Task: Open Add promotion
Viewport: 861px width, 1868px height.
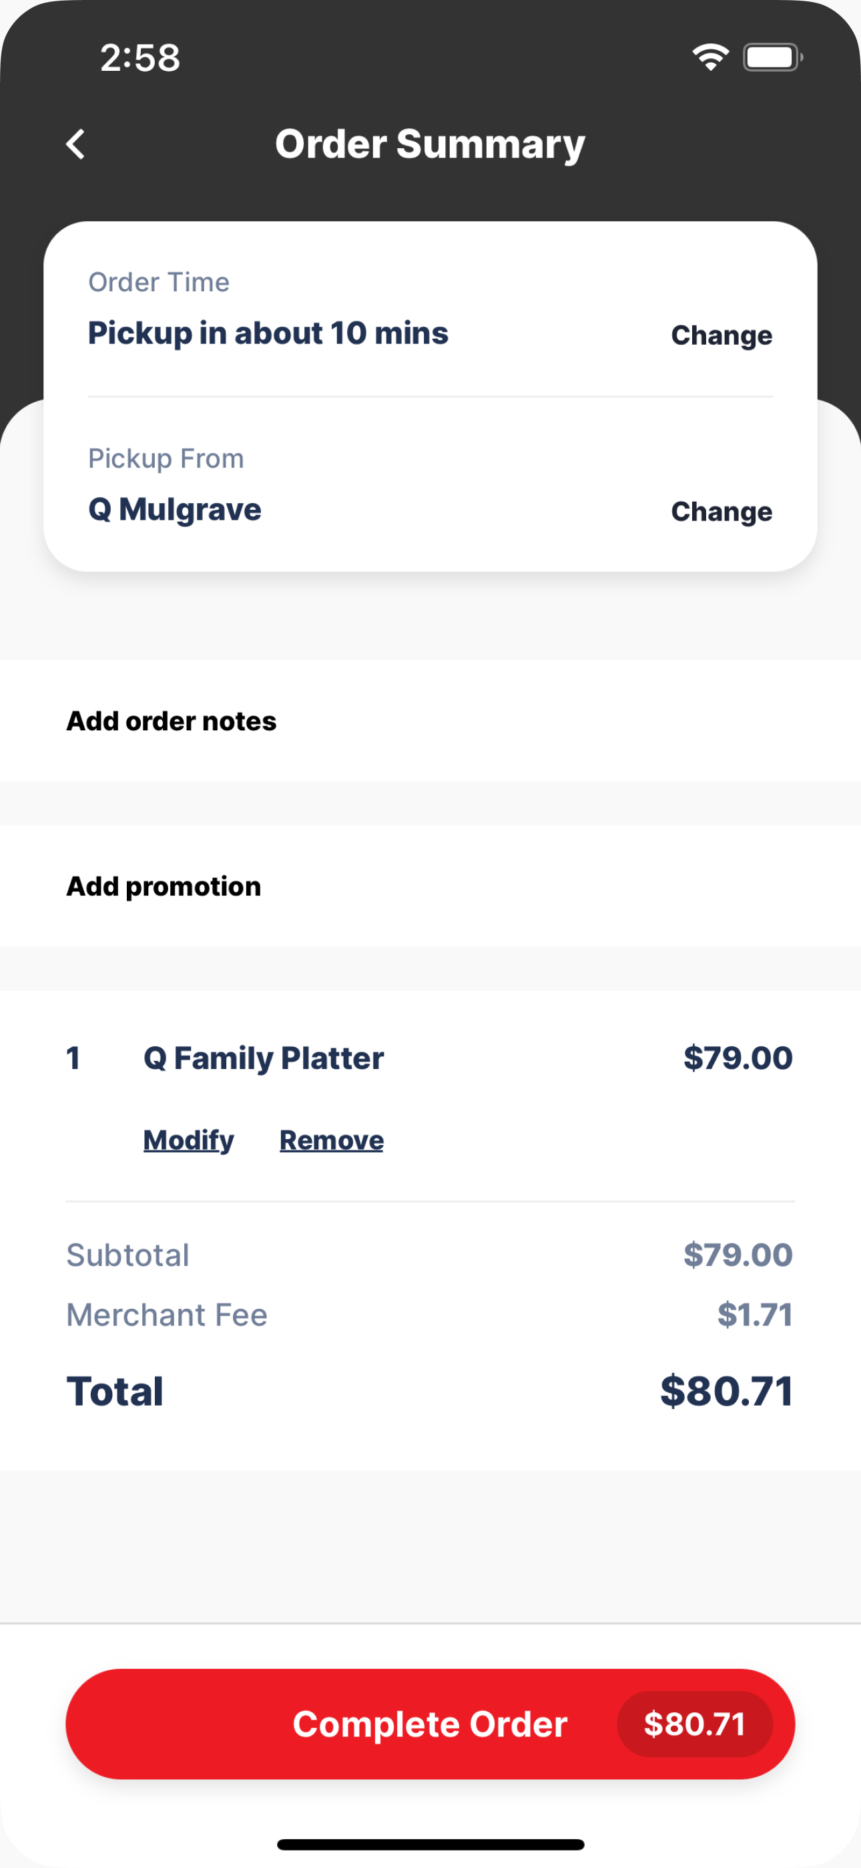Action: (431, 886)
